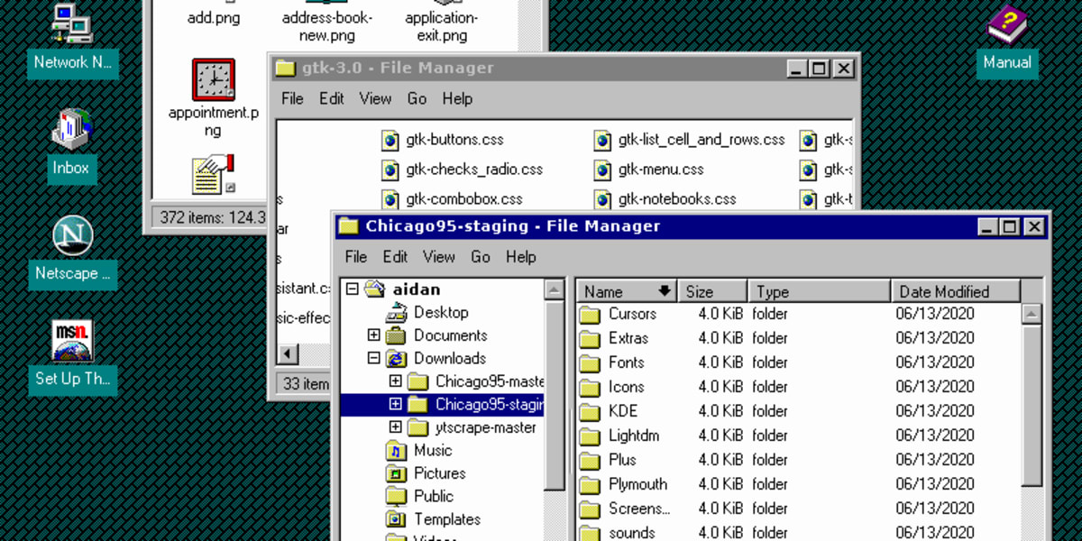Select the Icons folder icon
The height and width of the screenshot is (541, 1082).
pyautogui.click(x=590, y=388)
